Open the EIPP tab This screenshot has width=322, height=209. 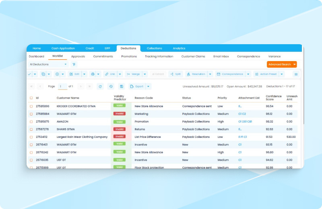pyautogui.click(x=107, y=48)
